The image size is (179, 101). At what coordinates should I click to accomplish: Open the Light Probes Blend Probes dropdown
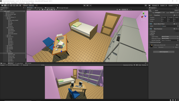170,37
